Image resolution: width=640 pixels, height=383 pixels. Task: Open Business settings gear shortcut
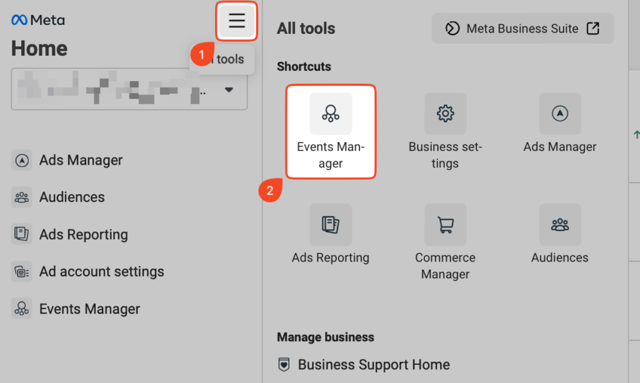(445, 131)
